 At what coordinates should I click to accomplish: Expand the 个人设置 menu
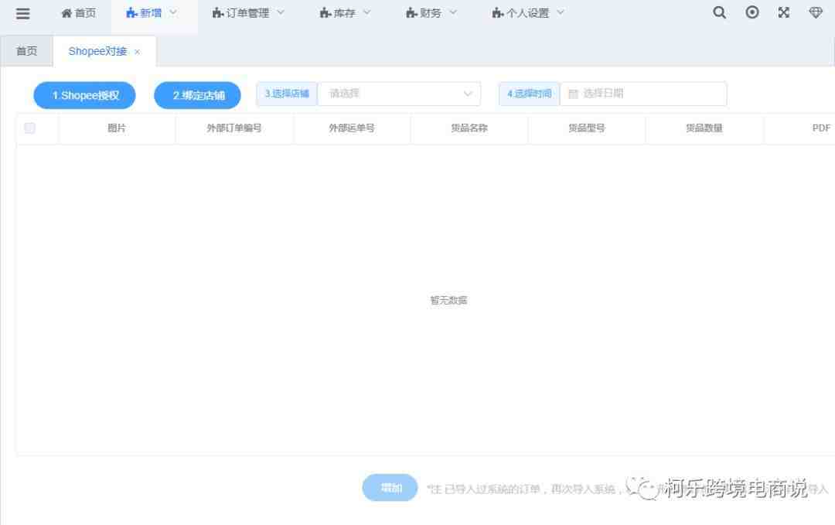[528, 13]
